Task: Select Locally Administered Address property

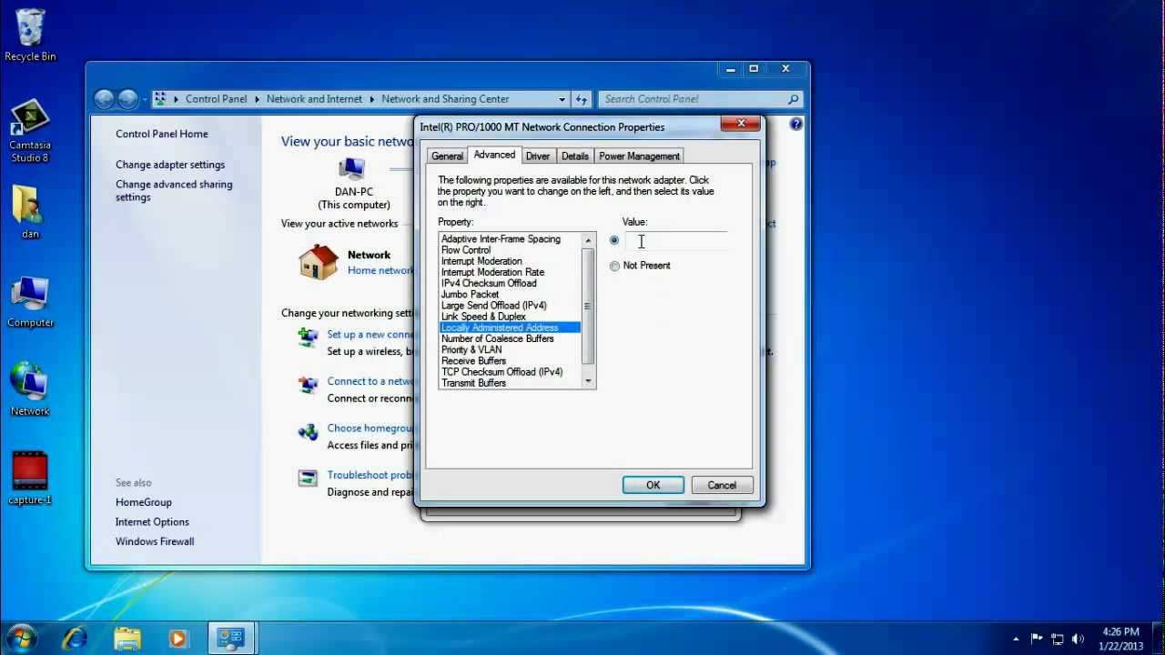Action: click(x=510, y=327)
